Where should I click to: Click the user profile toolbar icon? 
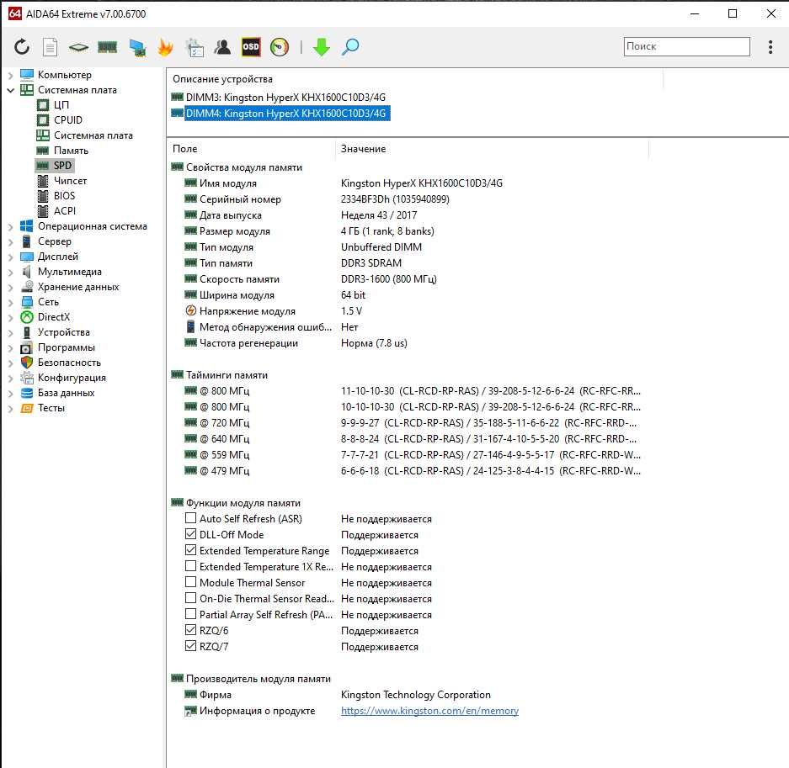point(222,47)
